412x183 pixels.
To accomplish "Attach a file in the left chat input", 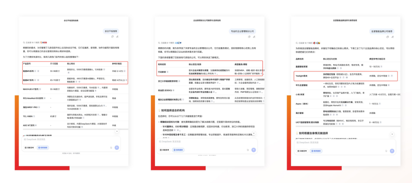I will (111, 147).
